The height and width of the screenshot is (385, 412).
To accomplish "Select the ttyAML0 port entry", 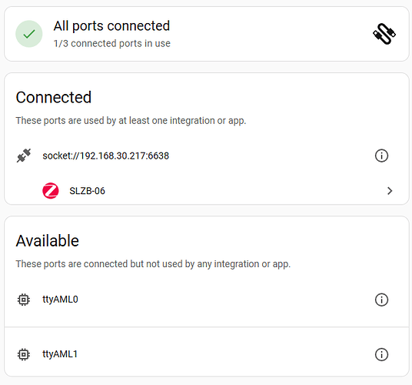I will click(x=207, y=300).
